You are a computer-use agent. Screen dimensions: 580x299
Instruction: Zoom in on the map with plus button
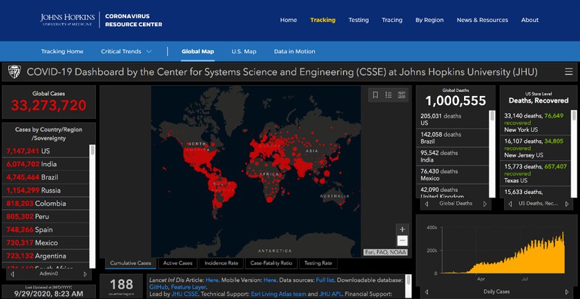[x=403, y=229]
